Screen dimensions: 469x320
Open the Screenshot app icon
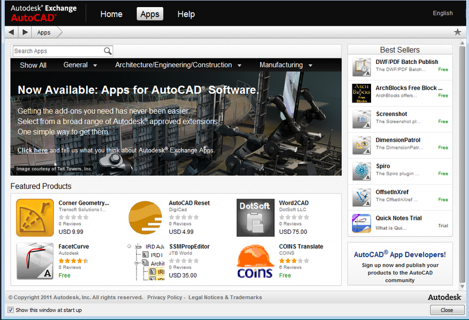coord(361,120)
